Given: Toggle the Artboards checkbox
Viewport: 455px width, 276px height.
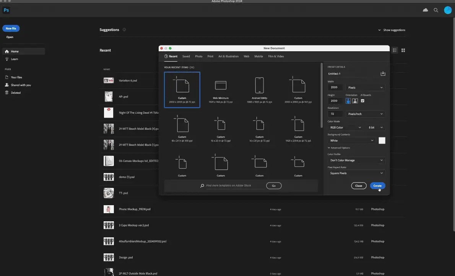Looking at the screenshot, I should (362, 101).
